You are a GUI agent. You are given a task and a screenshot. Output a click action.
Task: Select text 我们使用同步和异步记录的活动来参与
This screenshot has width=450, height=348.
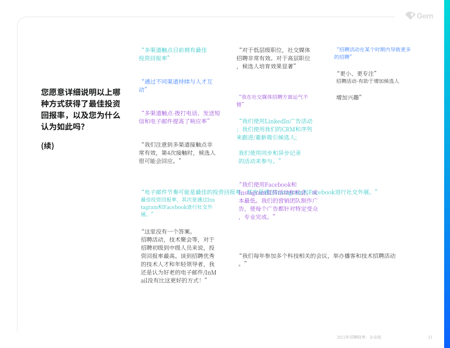270,157
